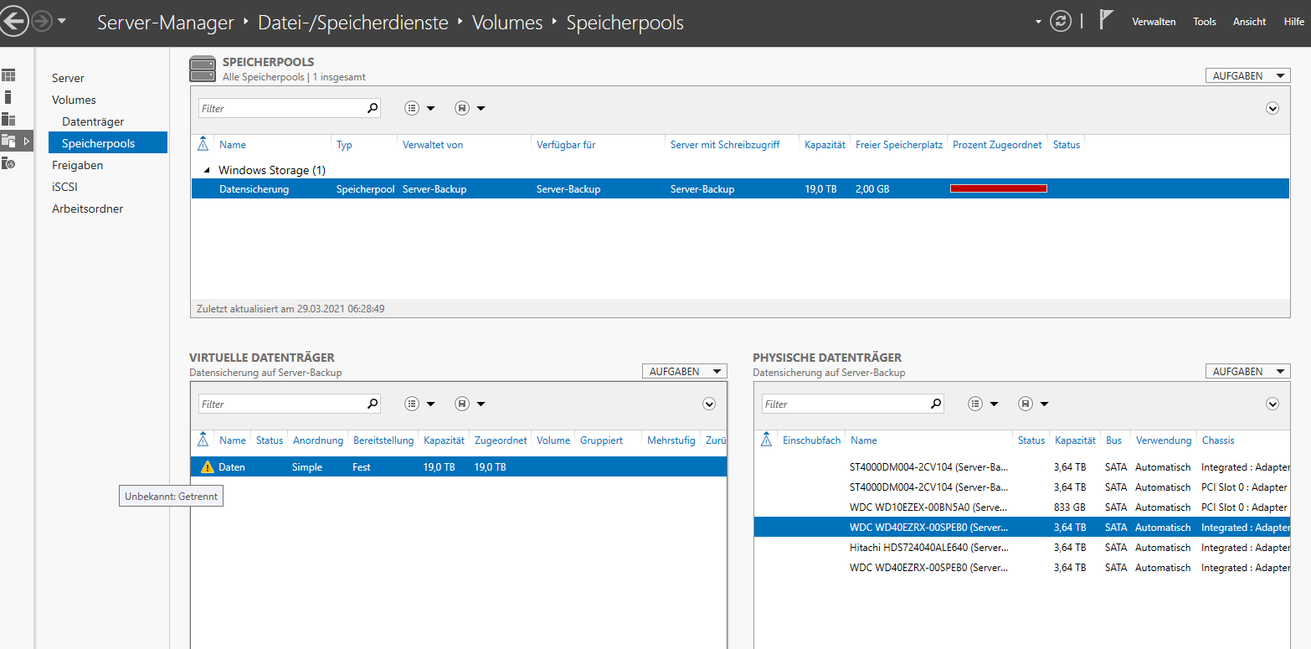Viewport: 1311px width, 649px height.
Task: Select Arbeitsordner in the navigation pane
Action: (x=87, y=209)
